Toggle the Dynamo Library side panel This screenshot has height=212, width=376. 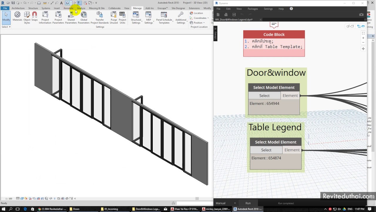pos(215,34)
